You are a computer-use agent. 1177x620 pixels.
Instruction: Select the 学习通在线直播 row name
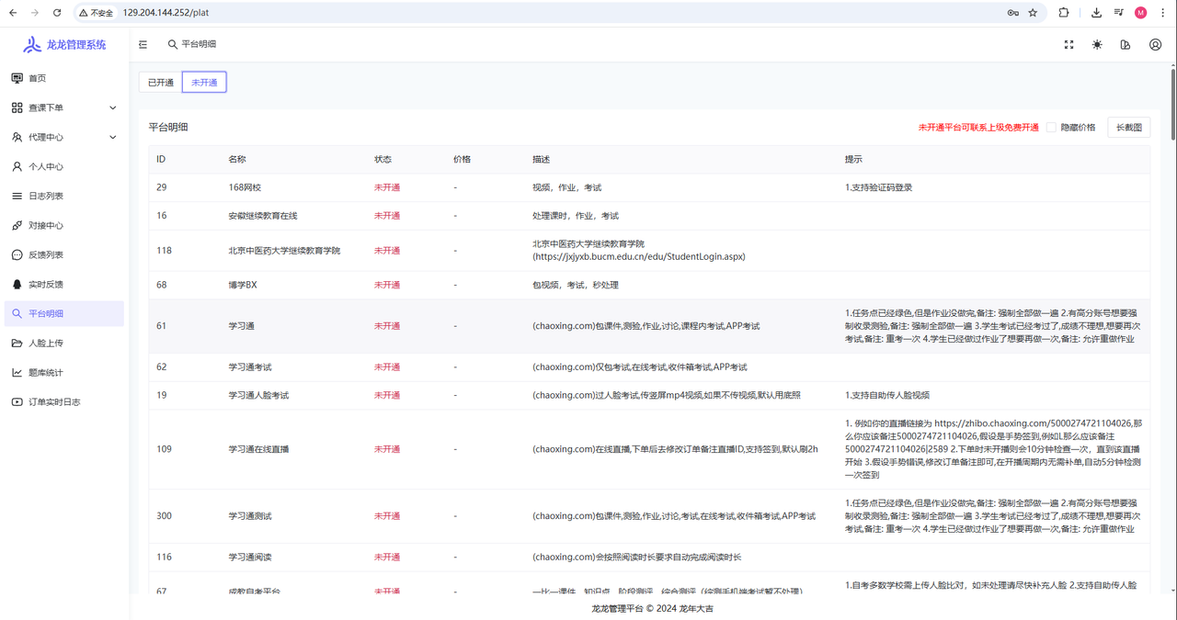pyautogui.click(x=258, y=449)
